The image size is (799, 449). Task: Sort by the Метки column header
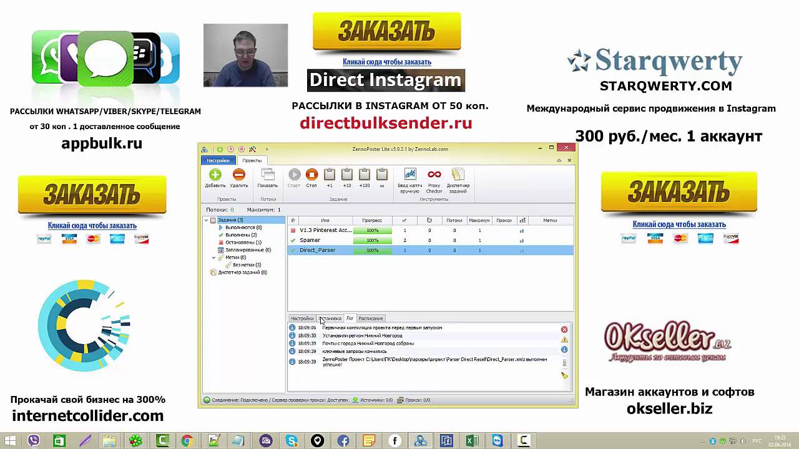(550, 220)
